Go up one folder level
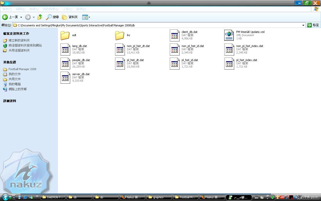This screenshot has width=321, height=201. coord(40,17)
